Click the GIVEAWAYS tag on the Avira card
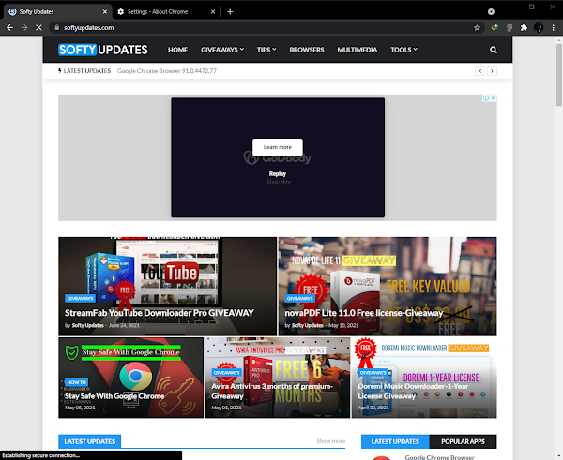Image resolution: width=563 pixels, height=460 pixels. click(x=226, y=373)
